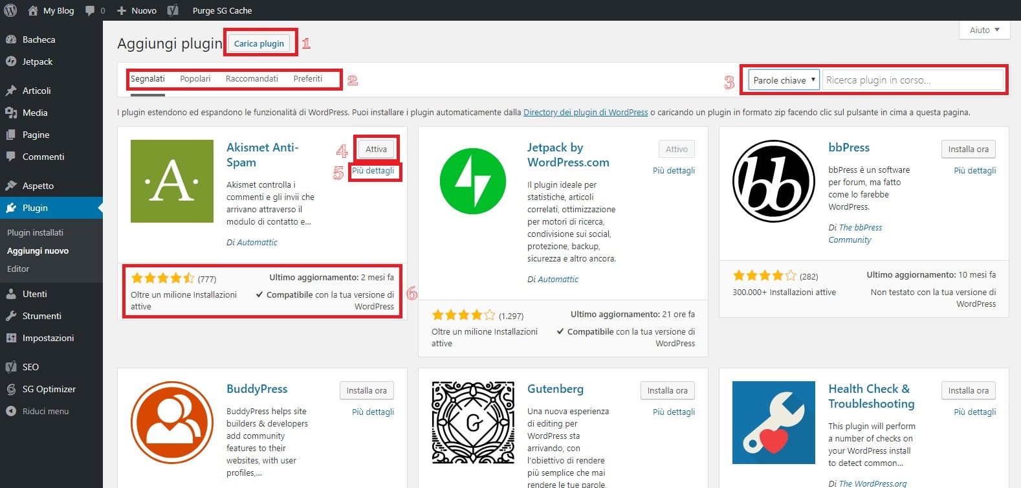Open the Parole chiave search type dropdown
This screenshot has height=488, width=1021.
(784, 80)
